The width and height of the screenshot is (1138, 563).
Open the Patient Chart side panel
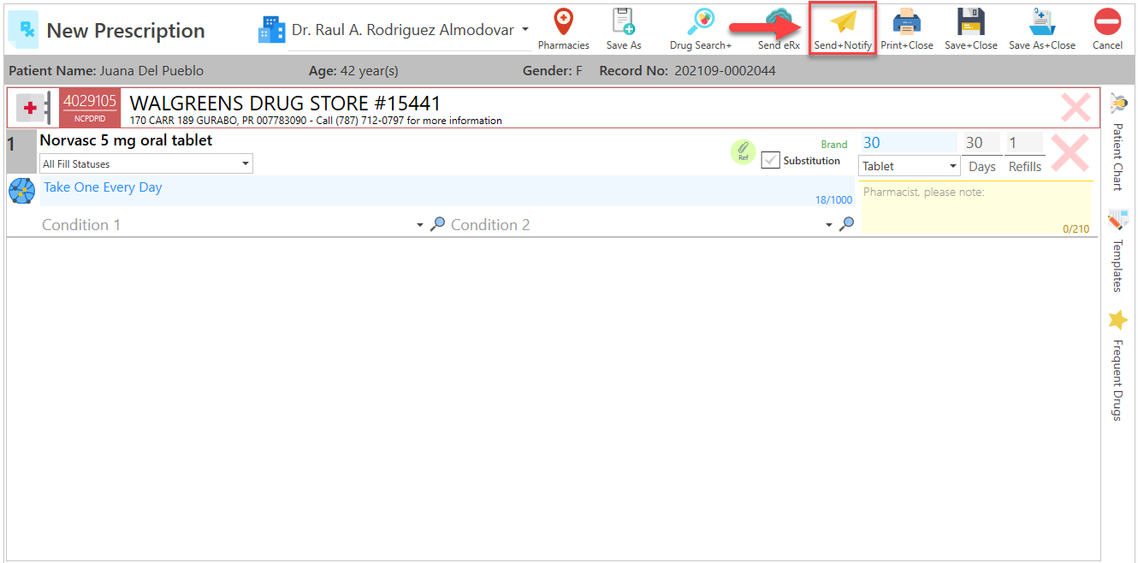[x=1117, y=141]
